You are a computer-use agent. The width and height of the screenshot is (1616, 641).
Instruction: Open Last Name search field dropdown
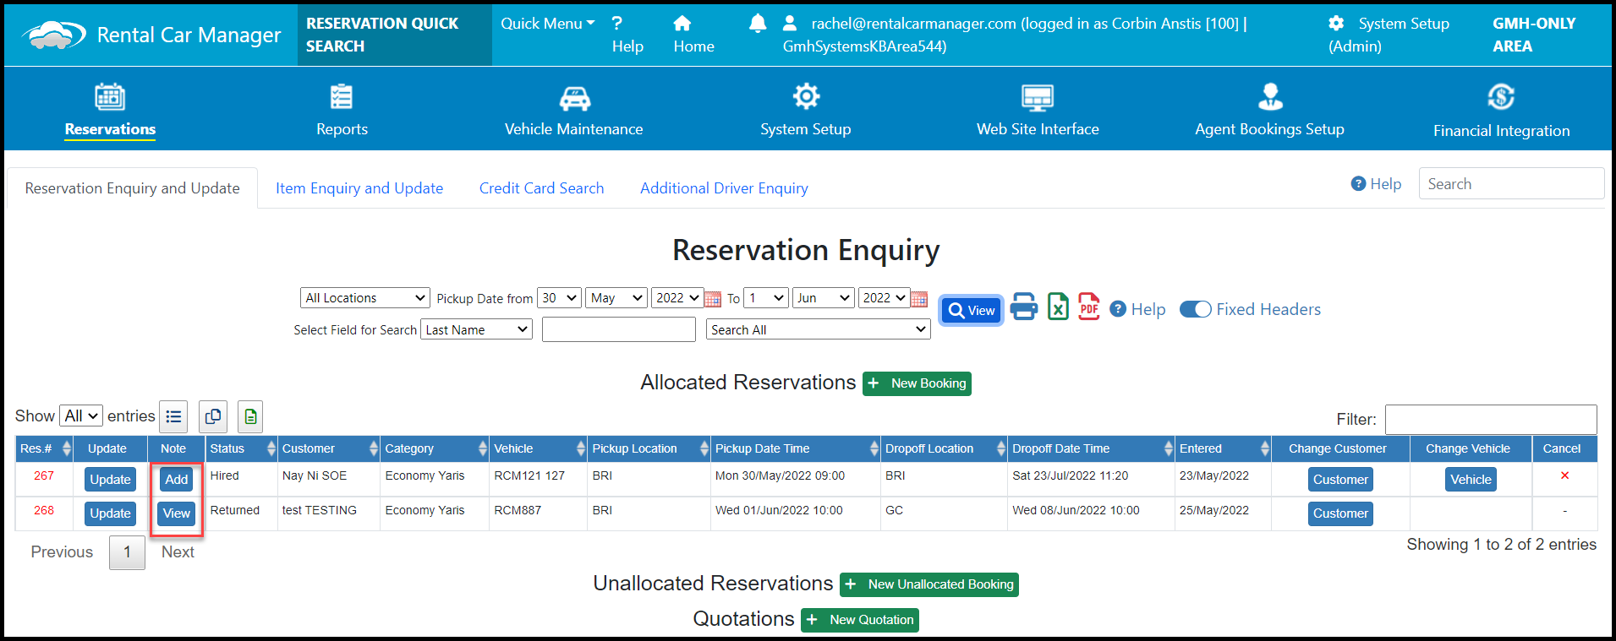pos(476,330)
